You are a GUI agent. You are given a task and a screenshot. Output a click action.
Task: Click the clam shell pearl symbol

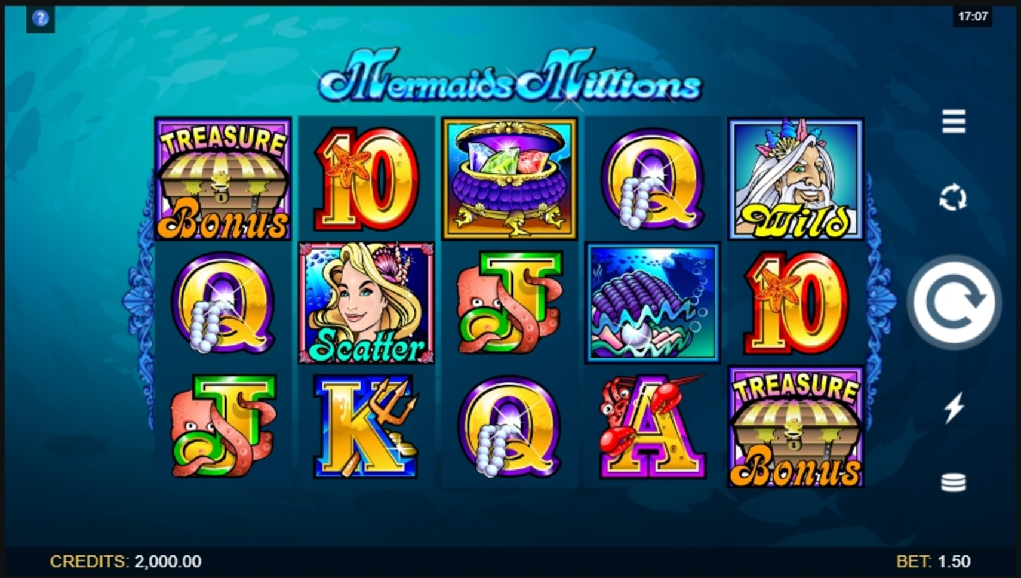tap(653, 303)
